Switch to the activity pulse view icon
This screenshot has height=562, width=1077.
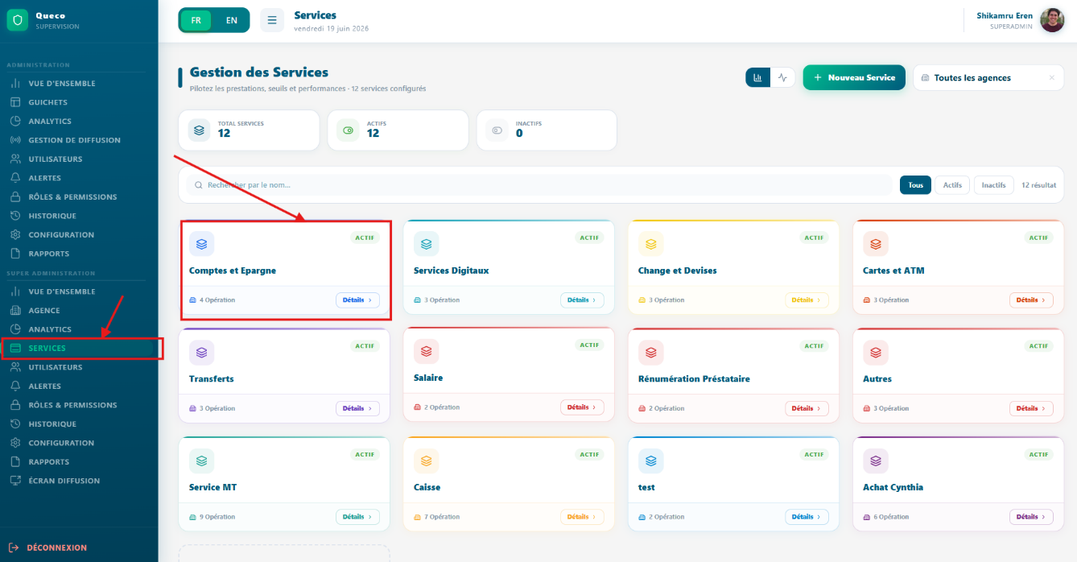pyautogui.click(x=782, y=77)
